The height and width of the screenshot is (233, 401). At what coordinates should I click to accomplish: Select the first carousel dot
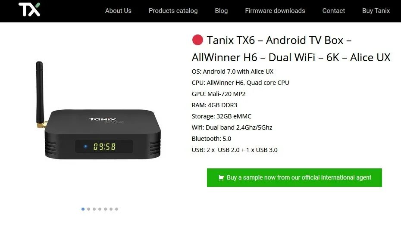point(83,209)
